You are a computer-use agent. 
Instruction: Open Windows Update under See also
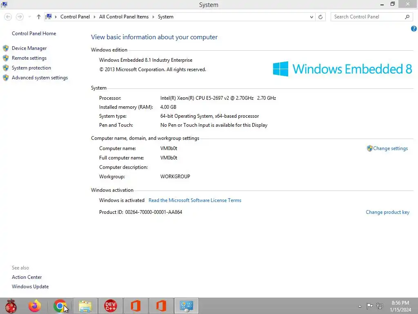[x=30, y=287]
